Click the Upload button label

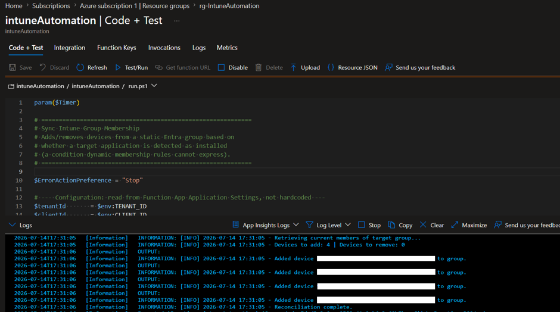[310, 67]
